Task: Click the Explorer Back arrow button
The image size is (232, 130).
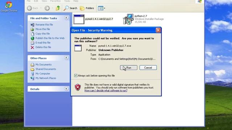Action: 29,8
